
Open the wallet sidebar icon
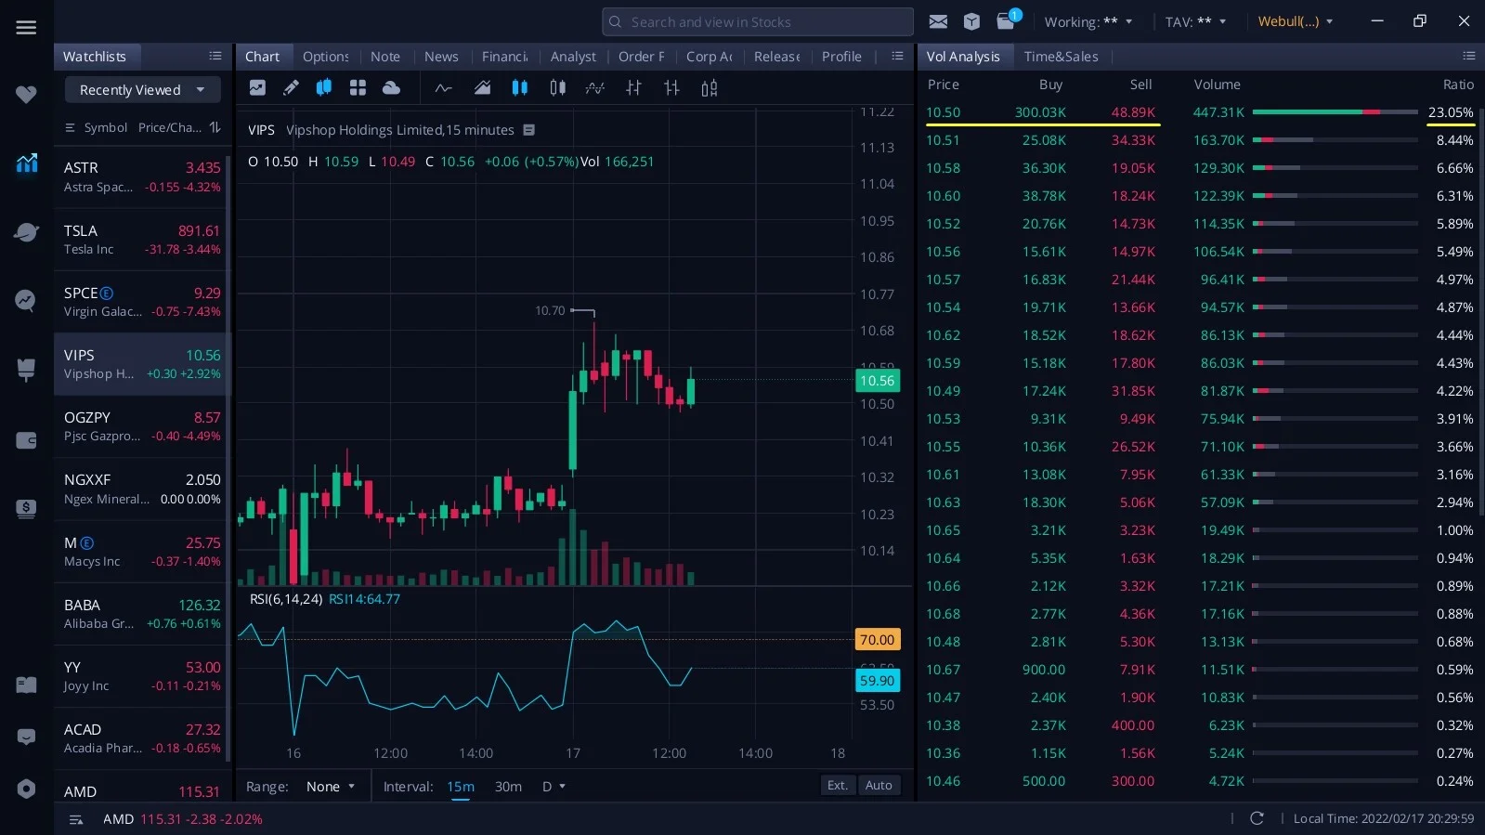[26, 440]
